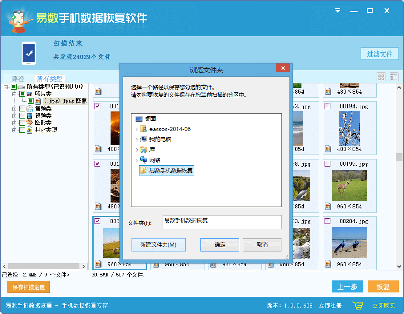Expand the 视频类 tree node

[x=14, y=116]
